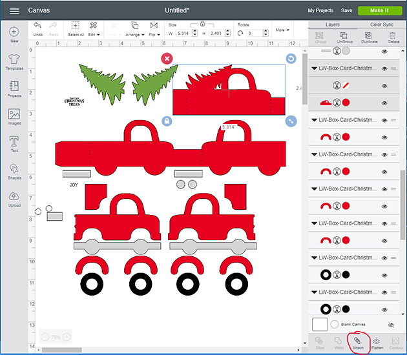Switch to the Layers tab
Image resolution: width=407 pixels, height=355 pixels.
(x=333, y=25)
